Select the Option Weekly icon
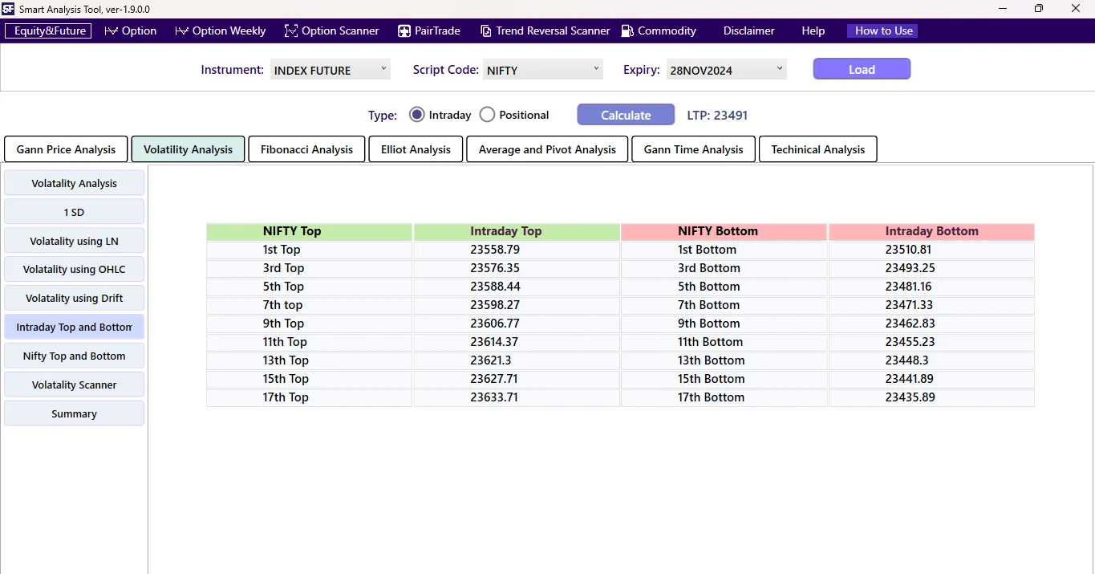This screenshot has height=574, width=1095. (x=180, y=31)
